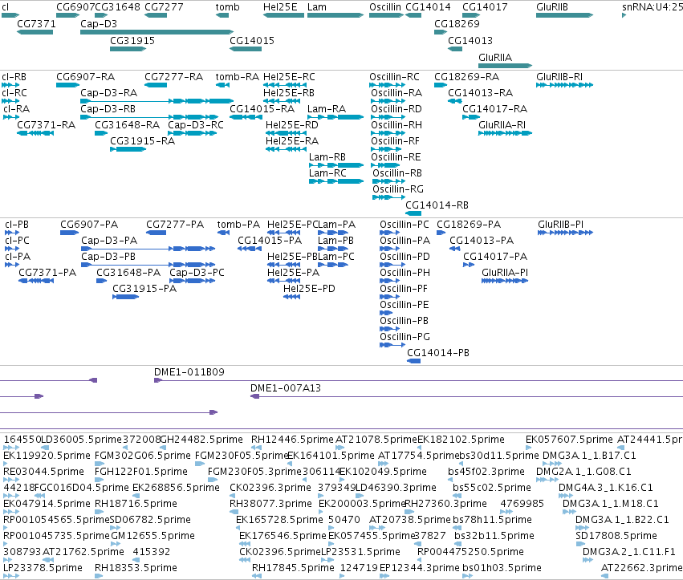
Task: Click the RE03044.5prime EST label
Action: tap(43, 472)
